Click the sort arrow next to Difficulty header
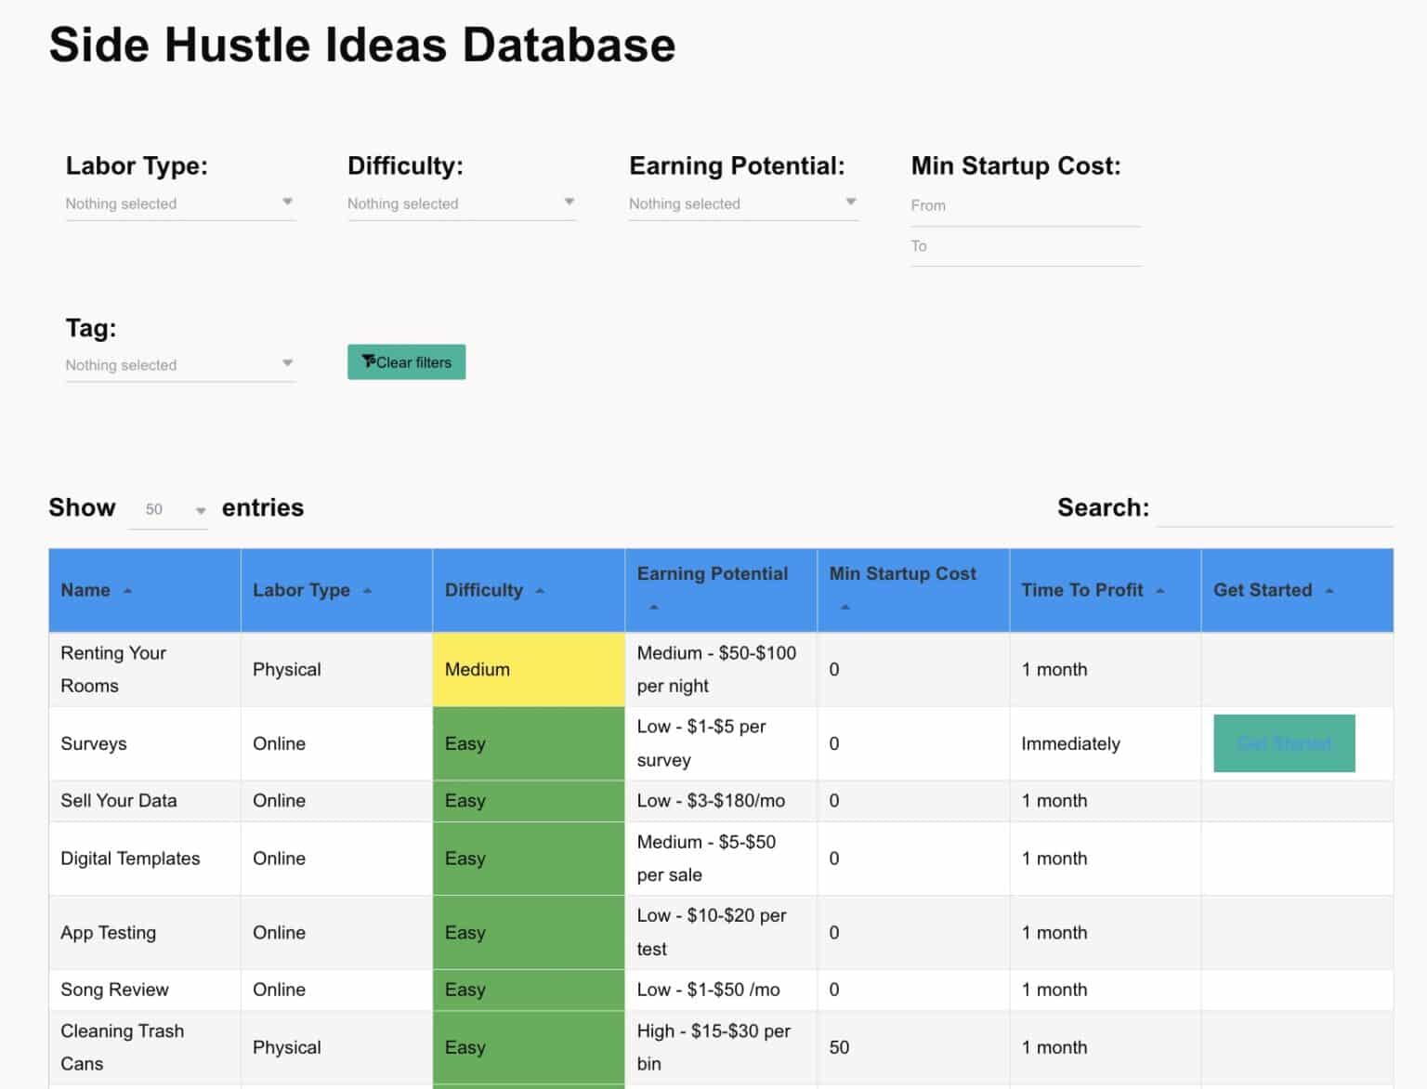Image resolution: width=1427 pixels, height=1089 pixels. pos(540,590)
